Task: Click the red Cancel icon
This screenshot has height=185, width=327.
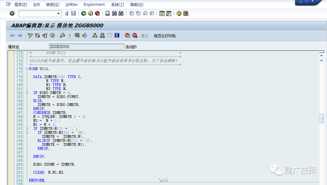Action: pyautogui.click(x=97, y=14)
